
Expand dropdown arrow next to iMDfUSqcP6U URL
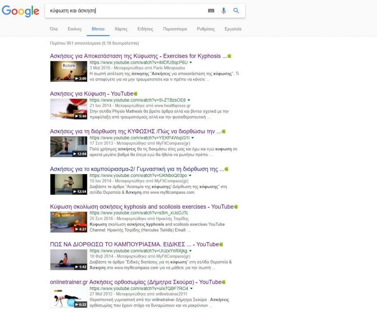tap(191, 63)
